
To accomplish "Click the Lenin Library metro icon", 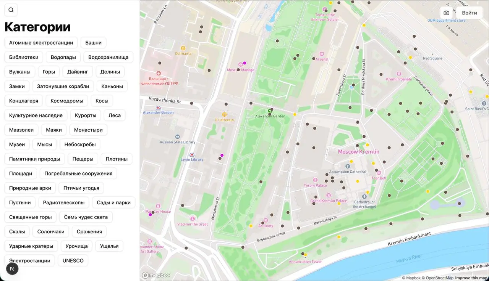I will click(x=192, y=155).
